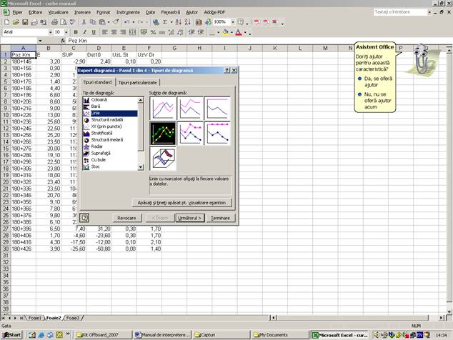Image resolution: width=453 pixels, height=340 pixels.
Task: Click the dialog help question mark button
Action: click(226, 71)
